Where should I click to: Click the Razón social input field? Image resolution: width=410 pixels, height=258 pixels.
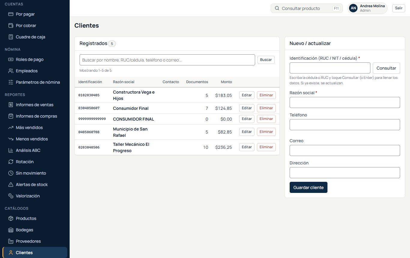(x=345, y=102)
